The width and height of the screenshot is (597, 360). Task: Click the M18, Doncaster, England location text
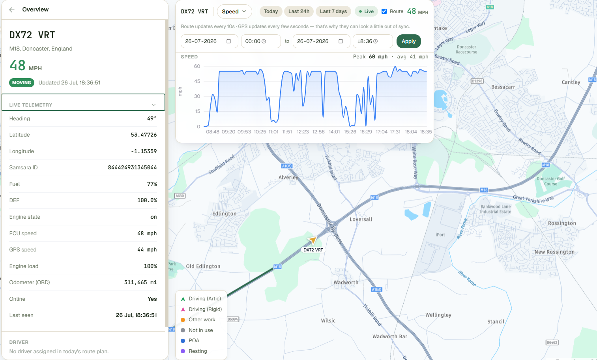pyautogui.click(x=41, y=49)
